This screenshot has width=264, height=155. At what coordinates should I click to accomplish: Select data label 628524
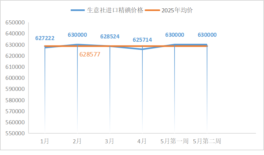pyautogui.click(x=110, y=36)
